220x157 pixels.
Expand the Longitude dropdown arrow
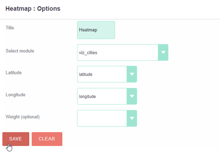(x=132, y=96)
